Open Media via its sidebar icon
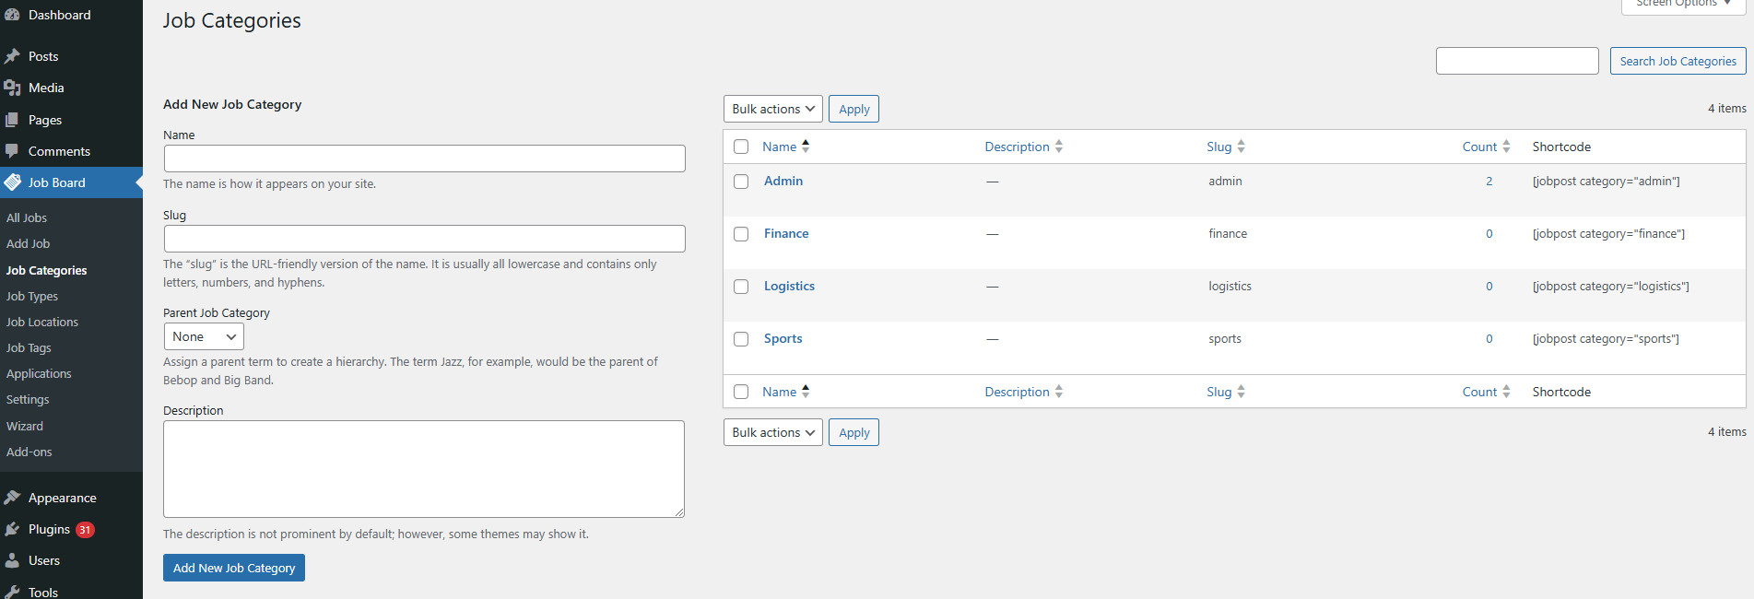 12,88
